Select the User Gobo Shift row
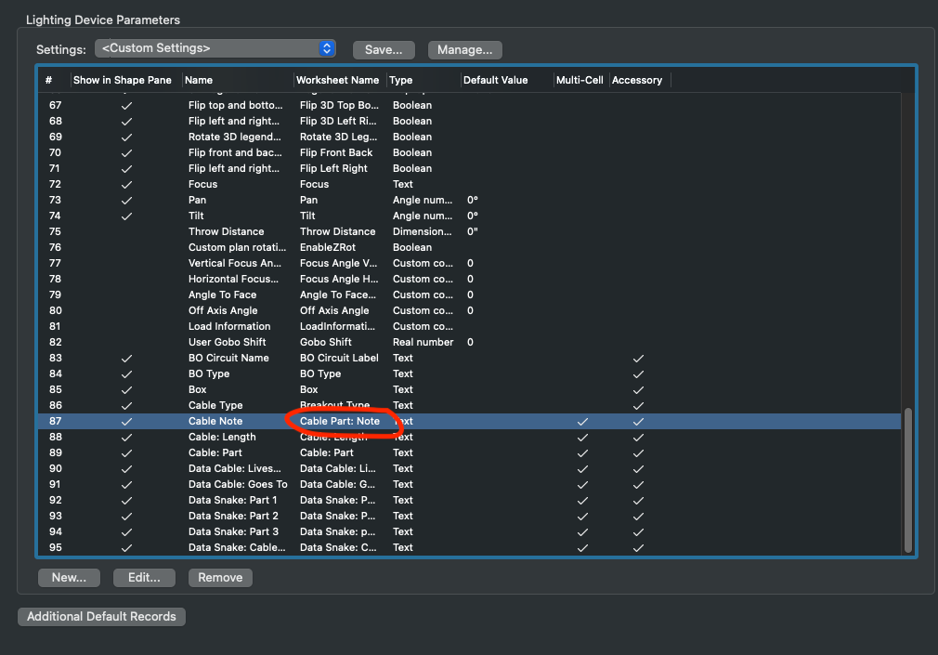The width and height of the screenshot is (938, 655). pos(228,342)
